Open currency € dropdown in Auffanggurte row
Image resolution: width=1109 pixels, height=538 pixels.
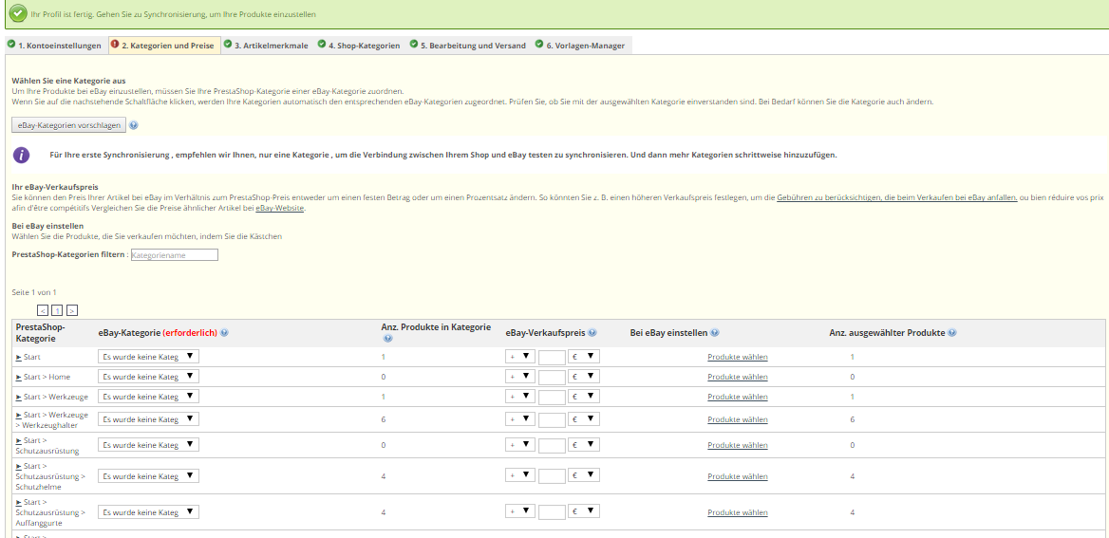point(584,511)
